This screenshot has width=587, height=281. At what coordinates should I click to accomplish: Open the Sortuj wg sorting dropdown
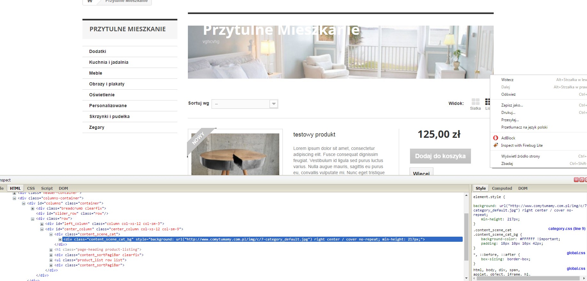coord(245,104)
